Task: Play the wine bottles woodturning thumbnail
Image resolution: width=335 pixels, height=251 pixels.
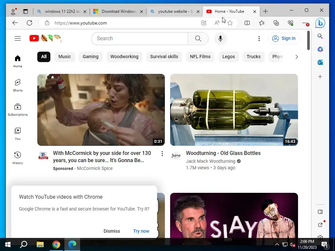Action: coord(234,110)
